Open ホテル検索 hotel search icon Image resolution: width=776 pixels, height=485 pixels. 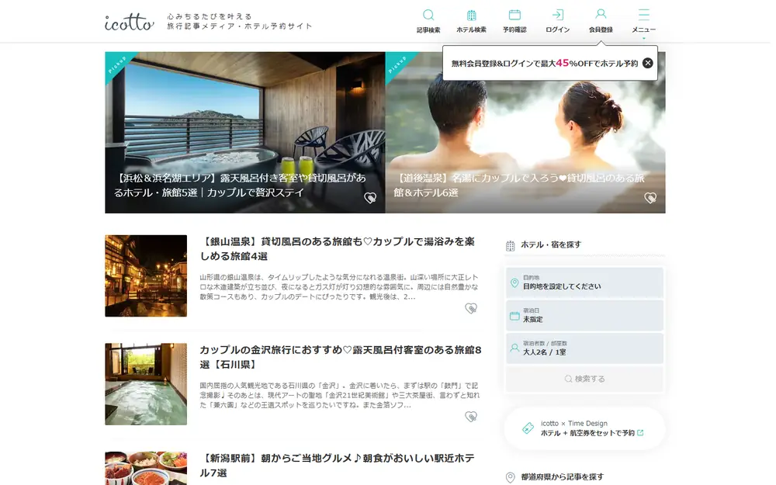[x=471, y=21]
